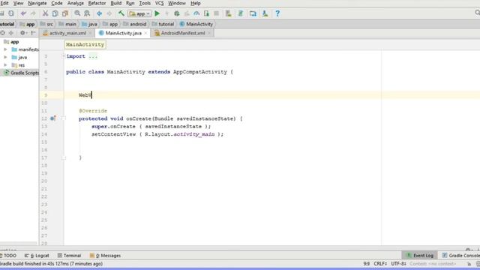
Task: Navigate Back with the blue arrow
Action: (x=100, y=13)
